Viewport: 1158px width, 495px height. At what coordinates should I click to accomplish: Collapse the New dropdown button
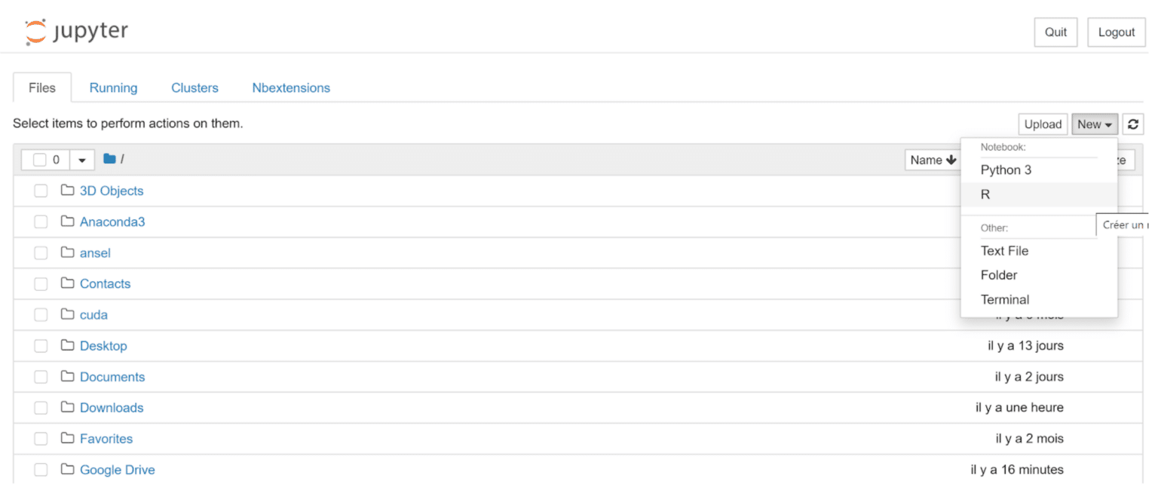(x=1095, y=124)
